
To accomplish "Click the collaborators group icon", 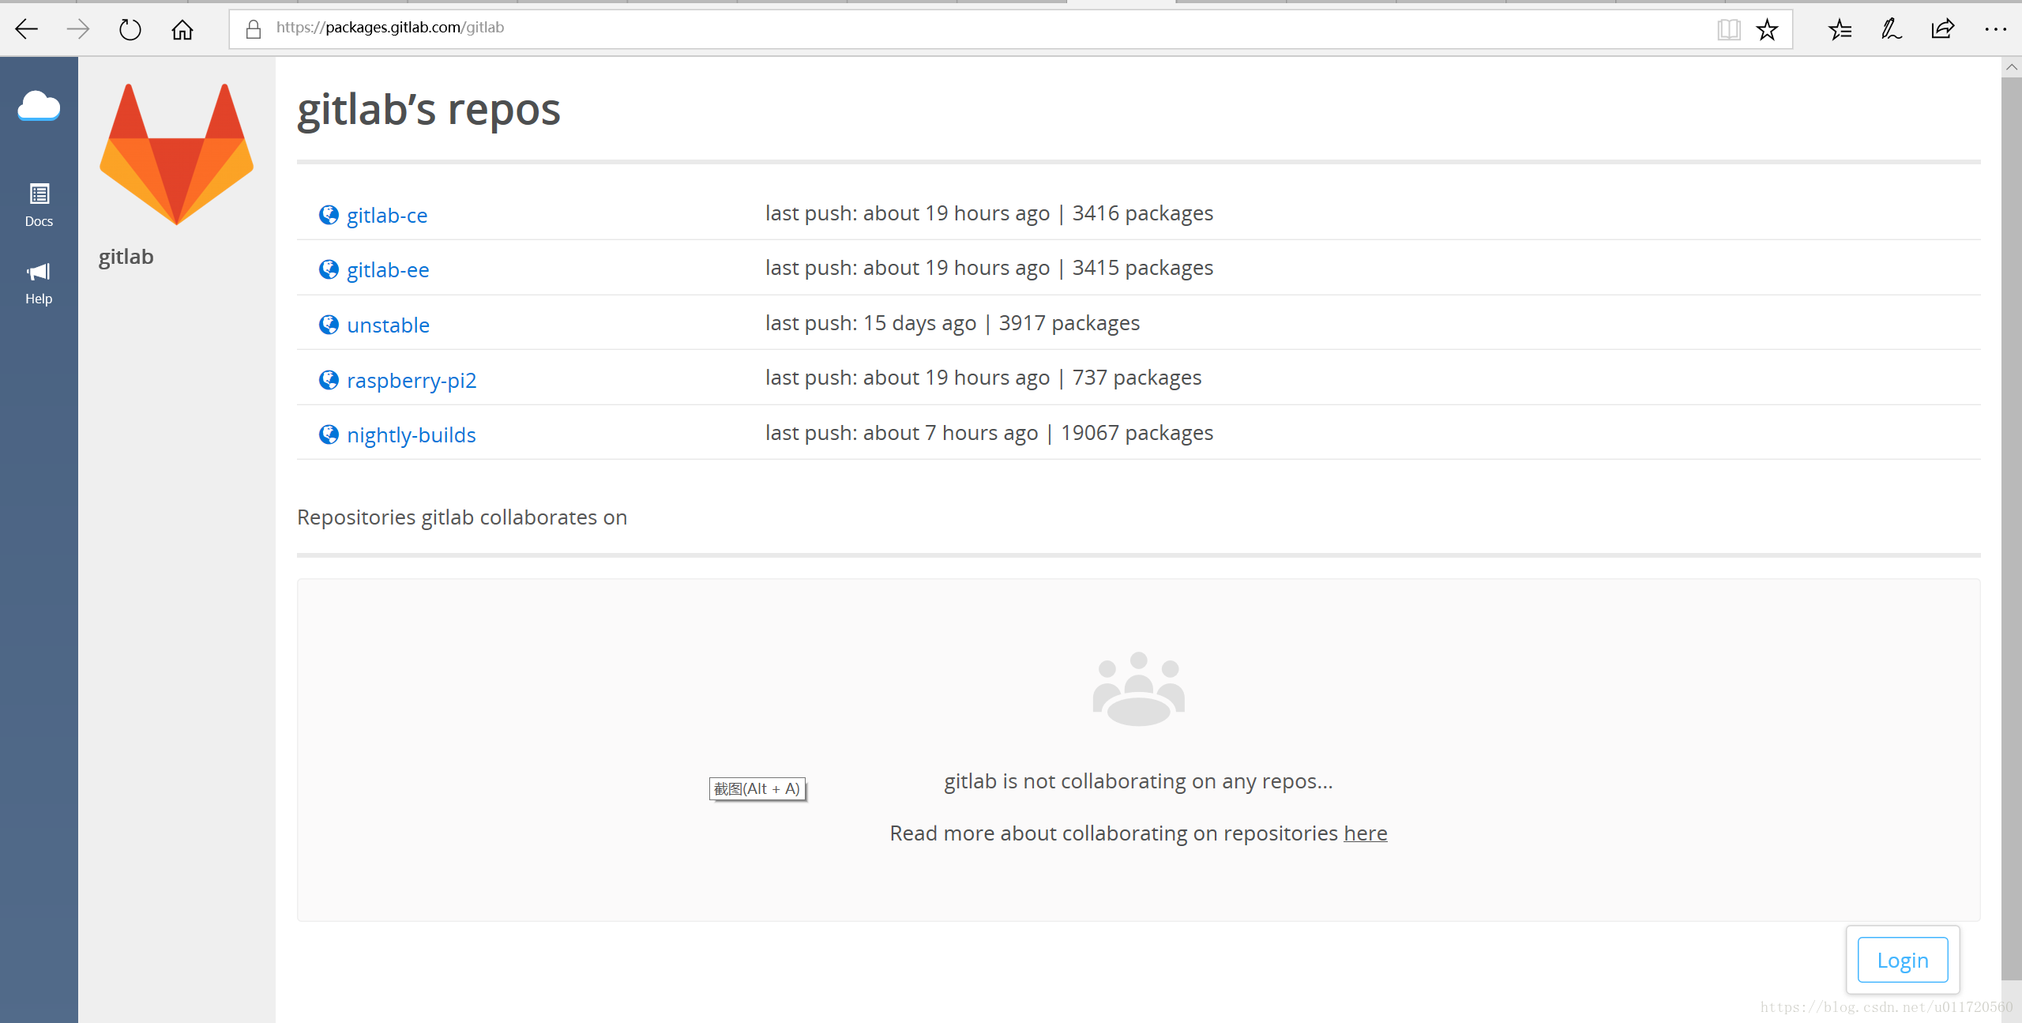I will click(x=1138, y=689).
